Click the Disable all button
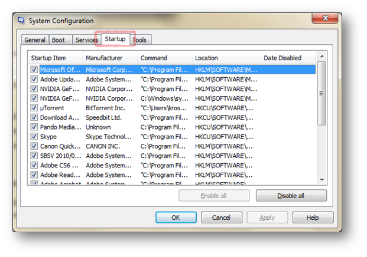 [x=291, y=196]
